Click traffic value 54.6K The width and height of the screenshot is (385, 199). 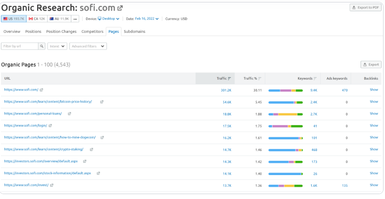click(x=227, y=102)
